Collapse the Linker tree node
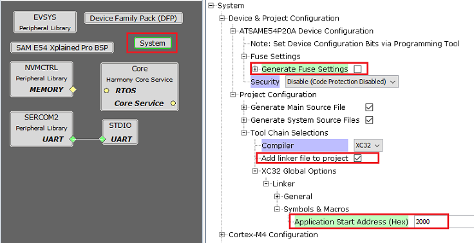 [266, 184]
